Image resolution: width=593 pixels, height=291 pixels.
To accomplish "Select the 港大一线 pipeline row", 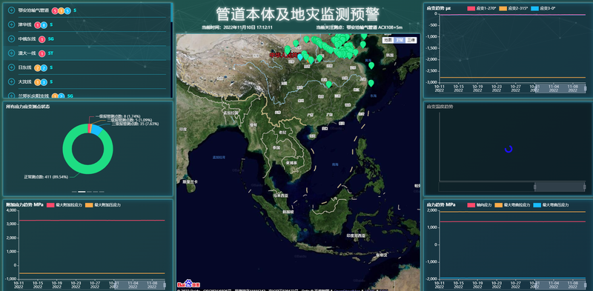I will point(87,53).
